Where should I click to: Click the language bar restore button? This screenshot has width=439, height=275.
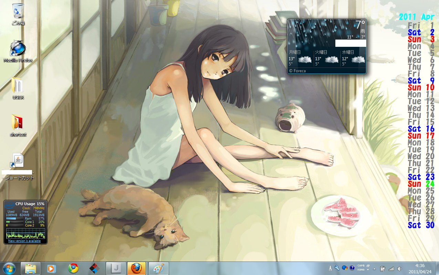coord(368,266)
